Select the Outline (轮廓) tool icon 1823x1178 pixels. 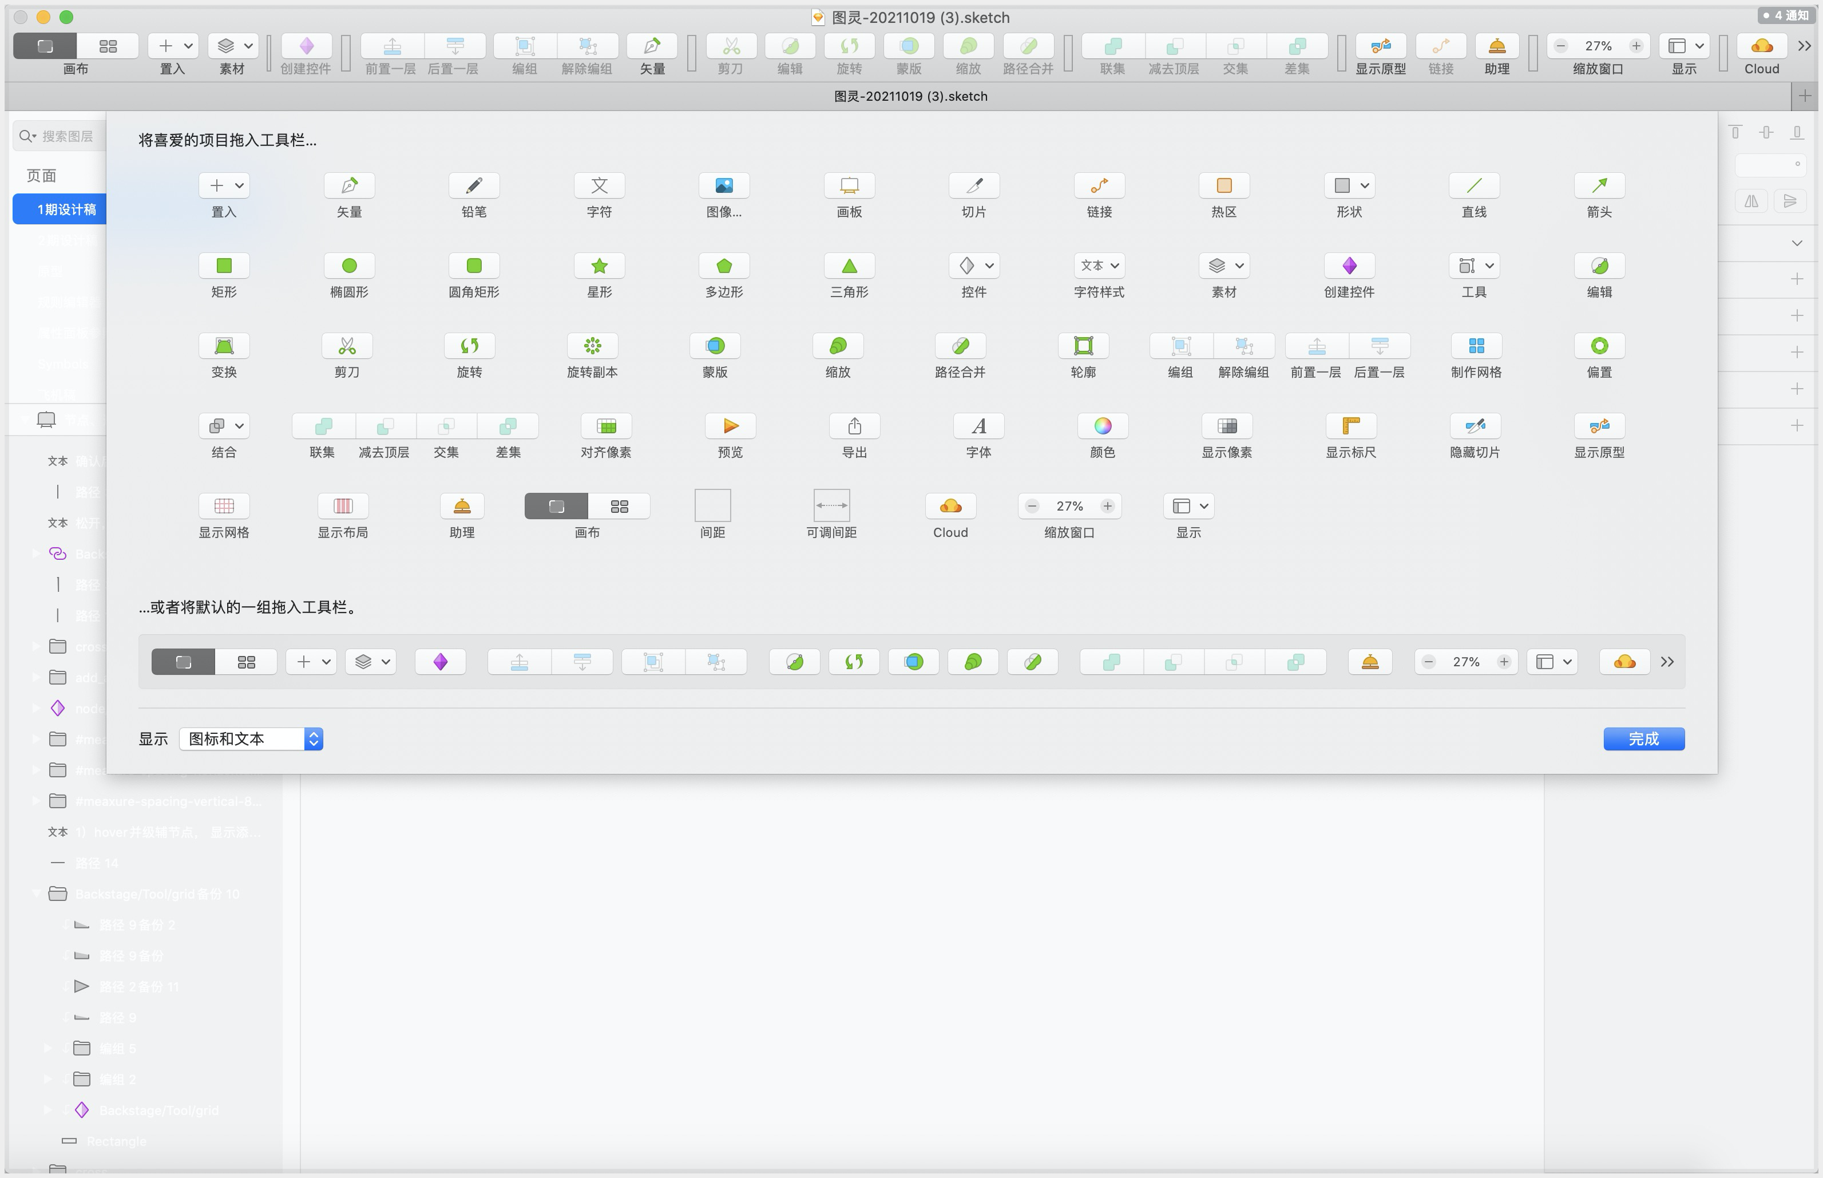click(1083, 346)
